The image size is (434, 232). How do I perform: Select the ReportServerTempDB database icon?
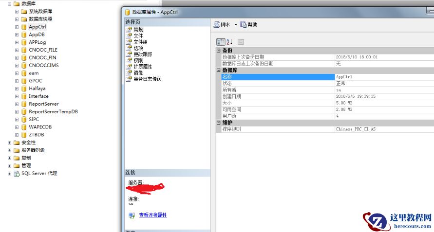(24, 112)
